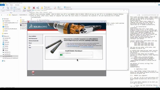Click properties checkmark icon in Explorer ribbon
Viewport: 160px width, 90px height.
click(55, 8)
